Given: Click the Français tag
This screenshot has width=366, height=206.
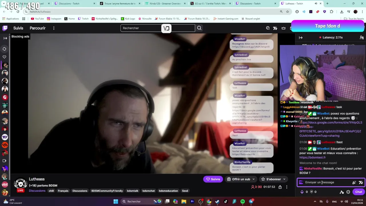Looking at the screenshot, I should [x=63, y=191].
